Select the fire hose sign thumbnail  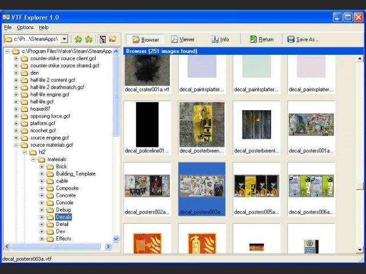(x=148, y=239)
